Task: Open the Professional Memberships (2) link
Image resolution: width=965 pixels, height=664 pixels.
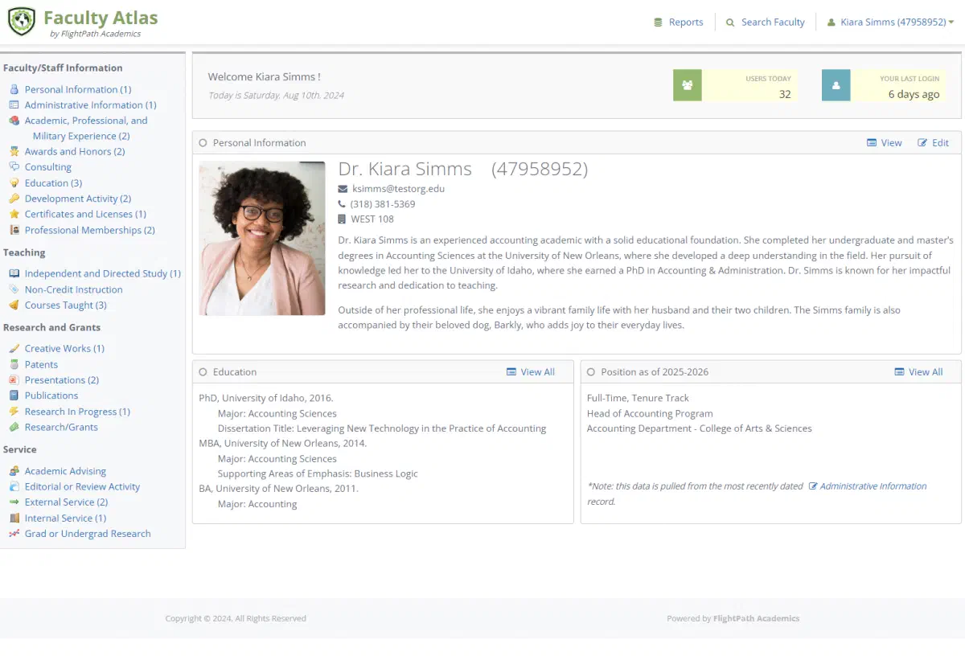Action: (90, 230)
